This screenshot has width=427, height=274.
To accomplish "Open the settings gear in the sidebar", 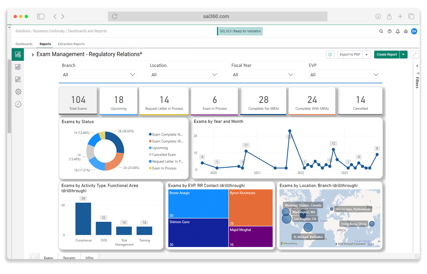I will [18, 91].
